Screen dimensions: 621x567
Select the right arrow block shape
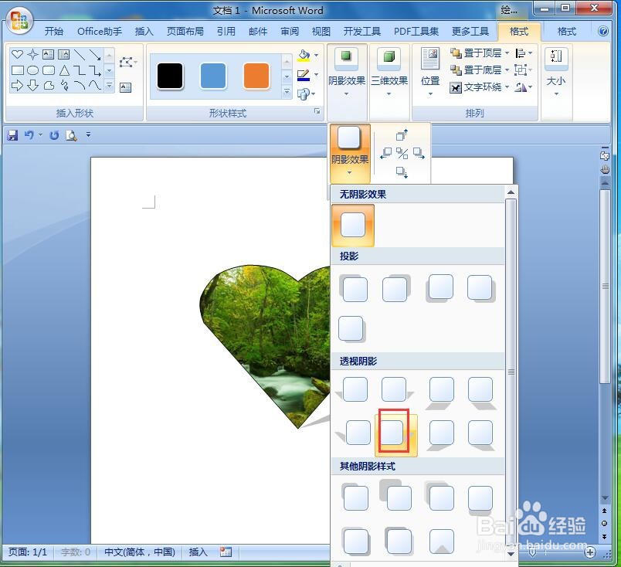tap(18, 85)
